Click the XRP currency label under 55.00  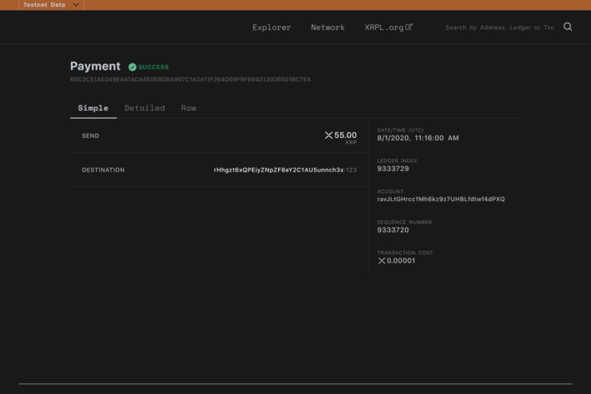click(x=351, y=142)
